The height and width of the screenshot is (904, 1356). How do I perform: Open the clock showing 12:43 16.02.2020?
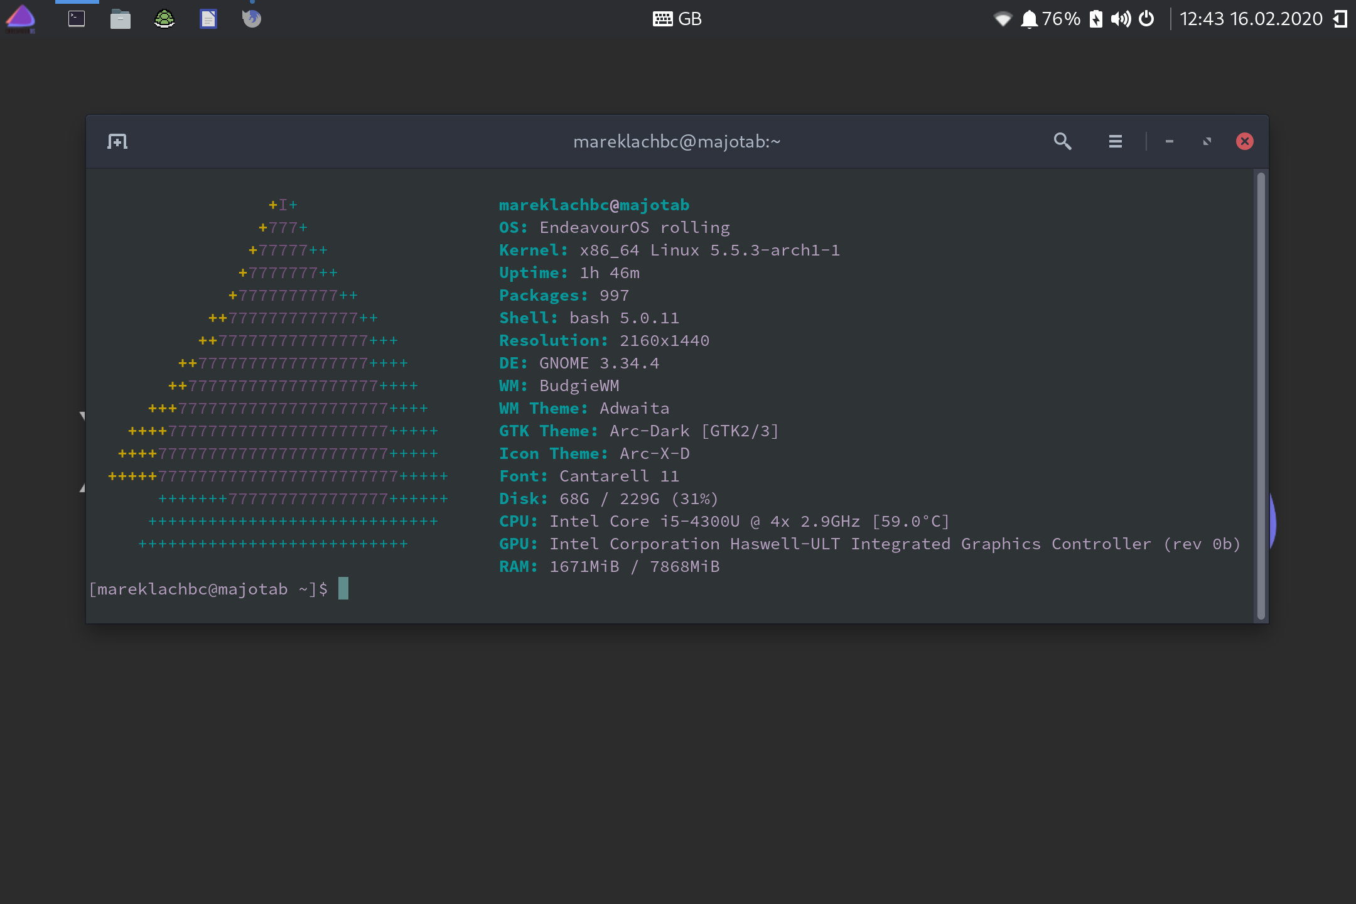pyautogui.click(x=1251, y=19)
